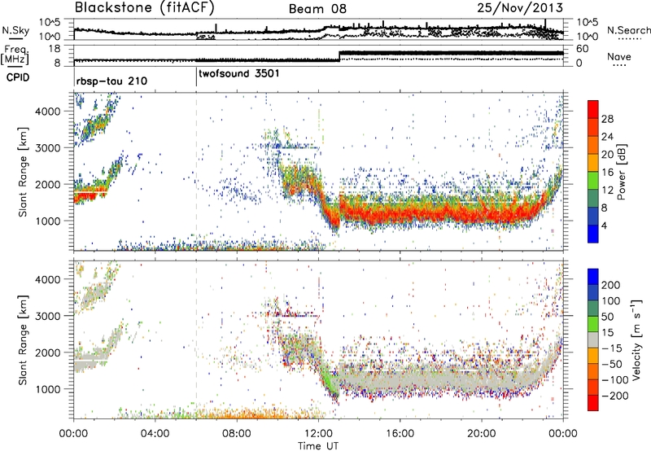Pick the gray −15 to 15 Velocity colorbar segment
This screenshot has width=651, height=451.
[x=593, y=339]
